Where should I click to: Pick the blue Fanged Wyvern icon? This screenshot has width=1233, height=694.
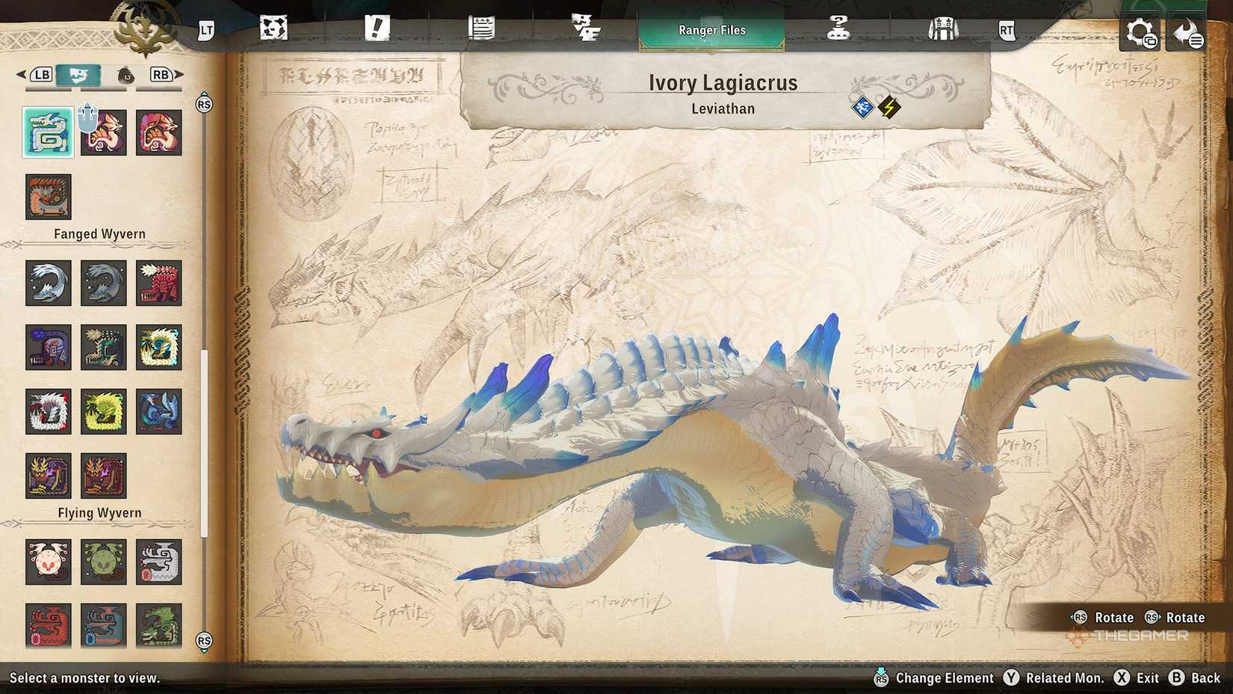[159, 411]
